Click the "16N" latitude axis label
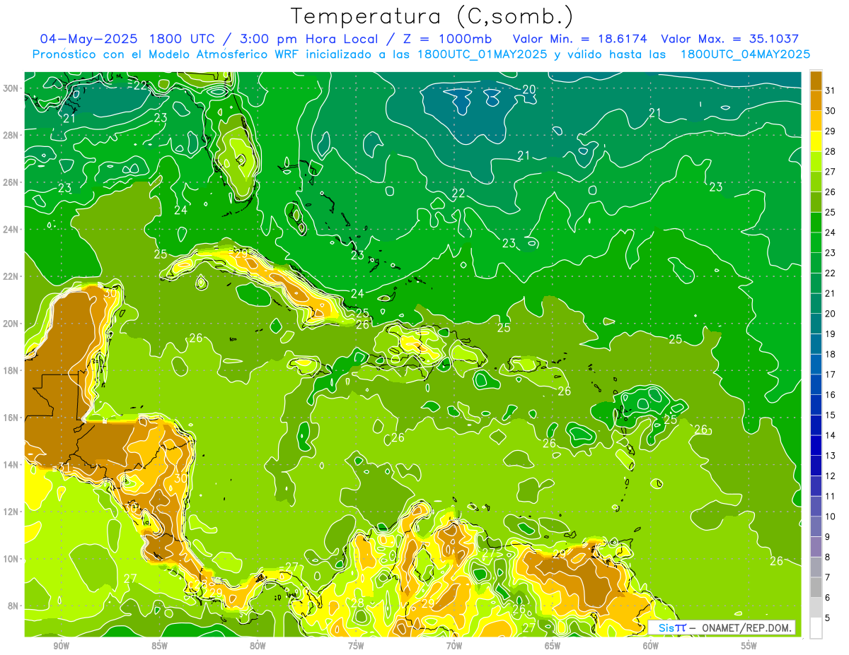Viewport: 849px width, 655px height. tap(11, 418)
